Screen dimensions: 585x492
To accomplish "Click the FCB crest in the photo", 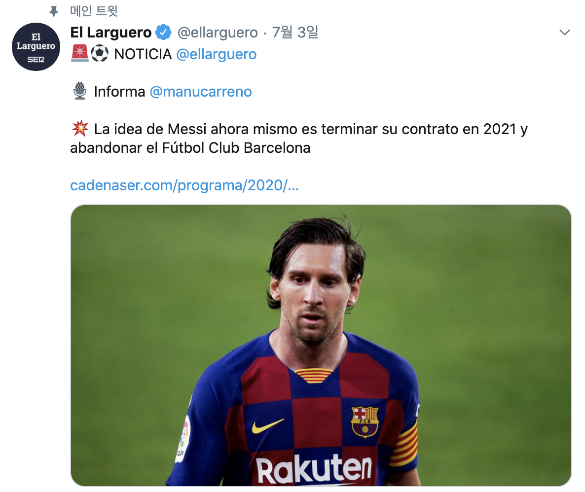I will click(x=365, y=422).
